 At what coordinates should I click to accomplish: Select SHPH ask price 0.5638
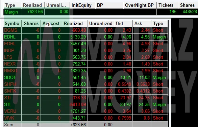tap(143, 84)
